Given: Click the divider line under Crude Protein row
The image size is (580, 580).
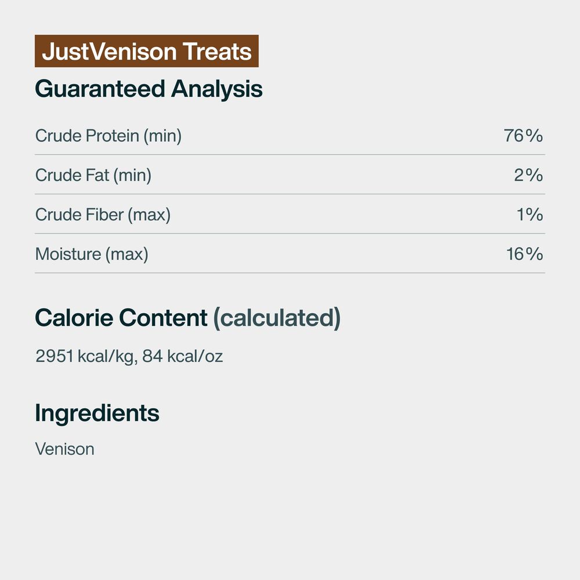Looking at the screenshot, I should tap(290, 155).
